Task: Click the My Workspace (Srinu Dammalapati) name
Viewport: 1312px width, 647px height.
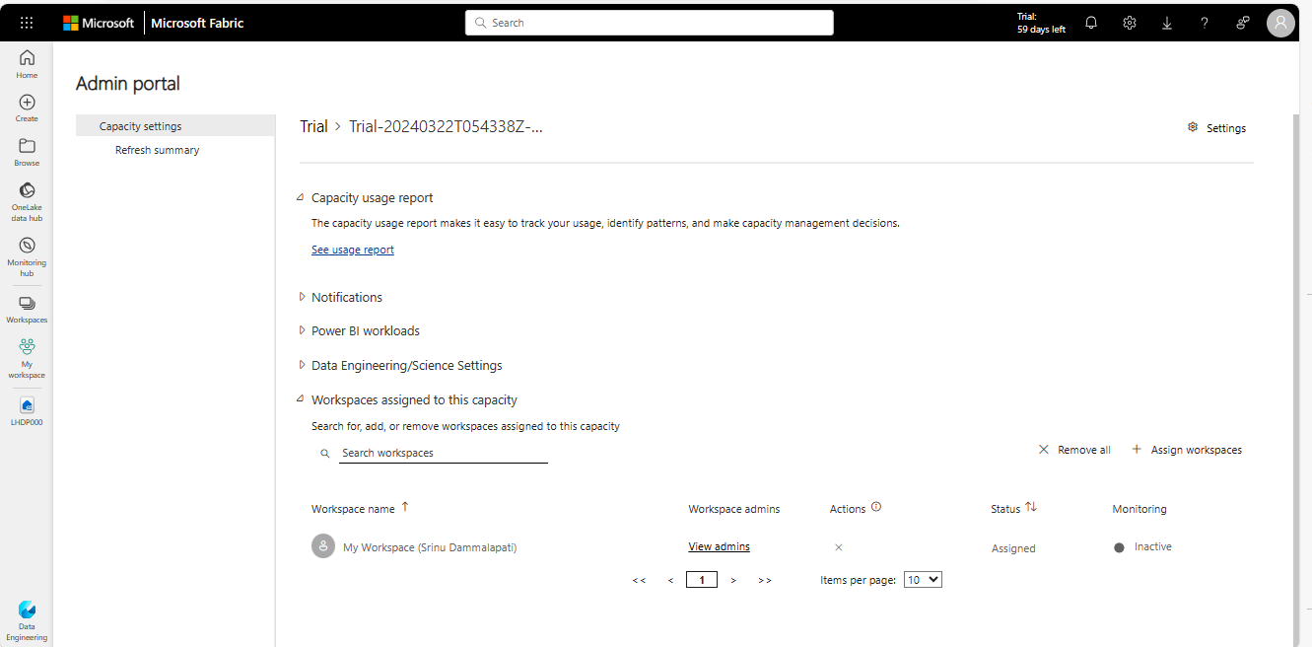Action: (430, 547)
